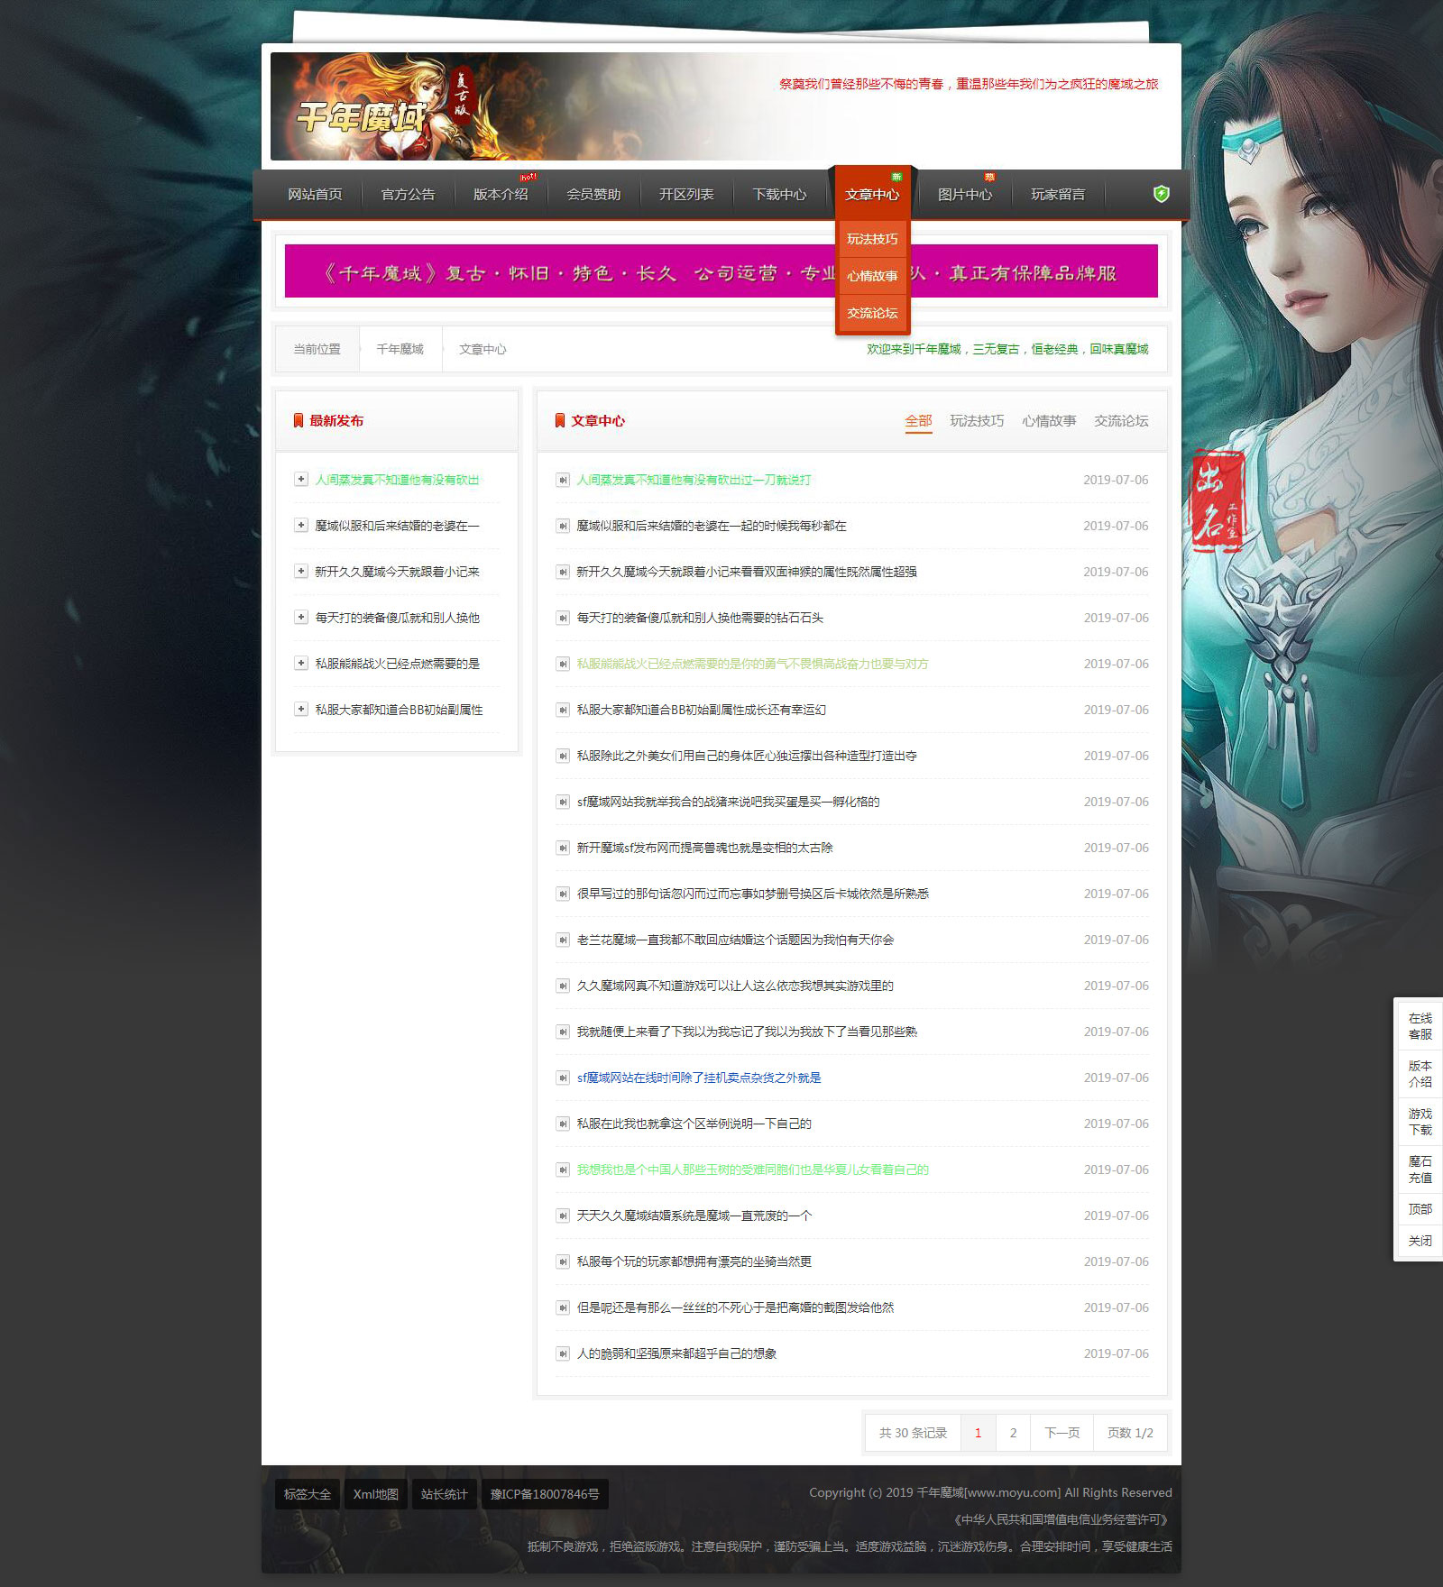Viewport: 1443px width, 1587px height.
Task: Click plus icon beside 新开久久魔域今天就跟着小记来
Action: coord(301,571)
